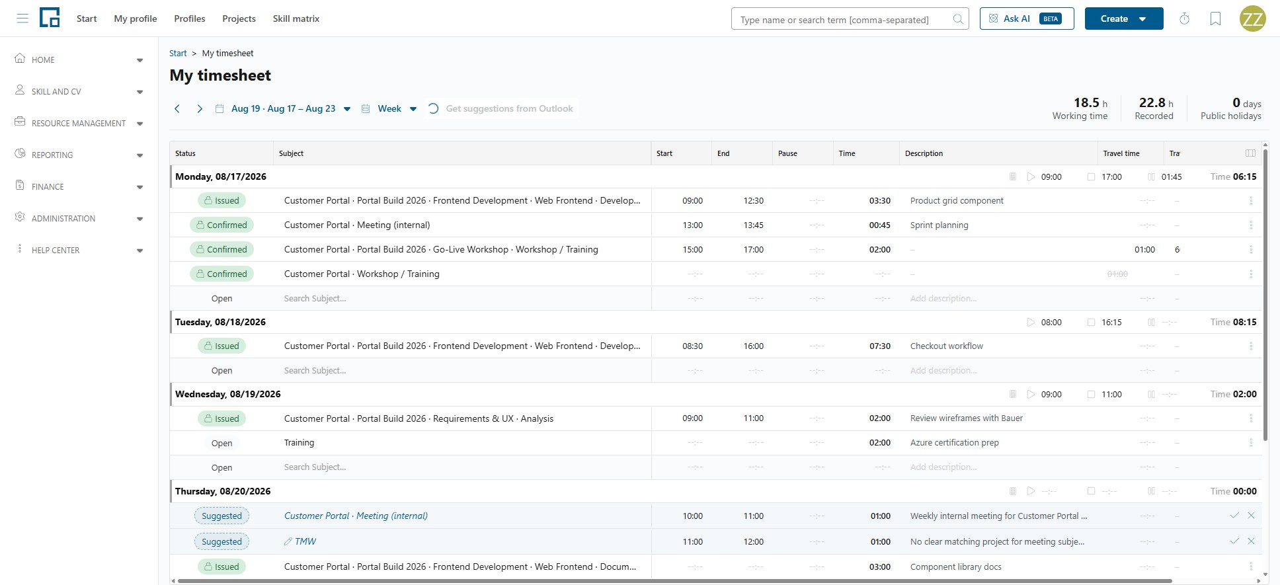The width and height of the screenshot is (1280, 585).
Task: Click the suggested Customer Portal · Meeting (internal) link
Action: tap(356, 516)
